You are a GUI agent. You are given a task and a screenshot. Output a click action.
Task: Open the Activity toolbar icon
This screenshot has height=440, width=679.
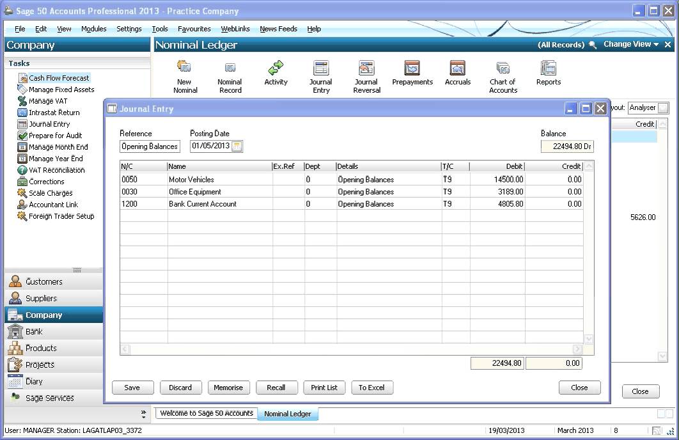[276, 73]
